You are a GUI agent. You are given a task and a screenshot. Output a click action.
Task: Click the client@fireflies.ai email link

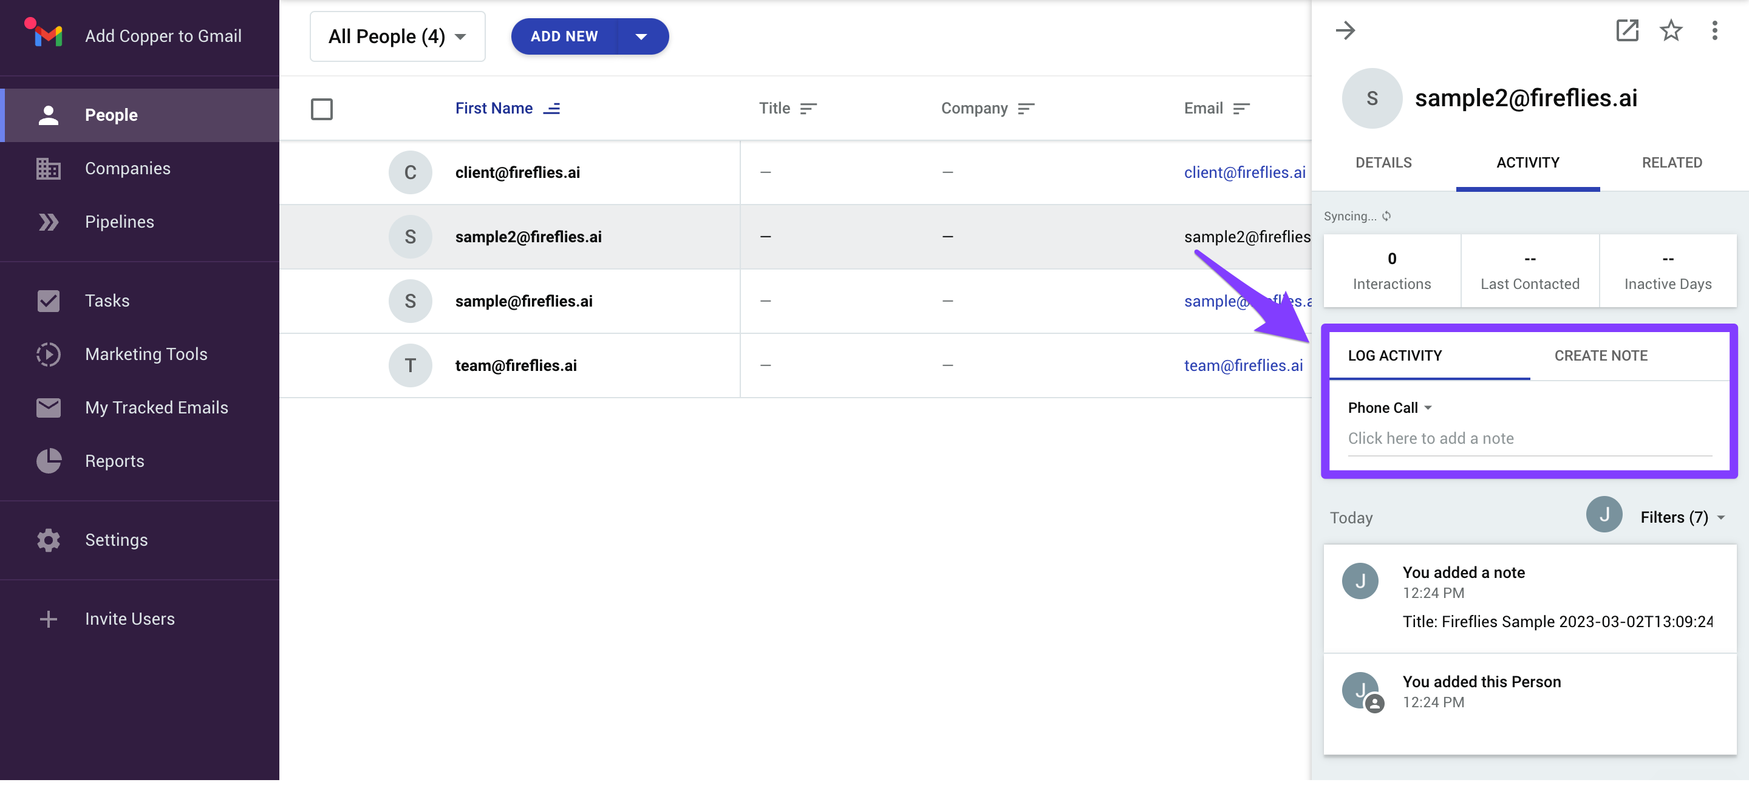click(1244, 172)
